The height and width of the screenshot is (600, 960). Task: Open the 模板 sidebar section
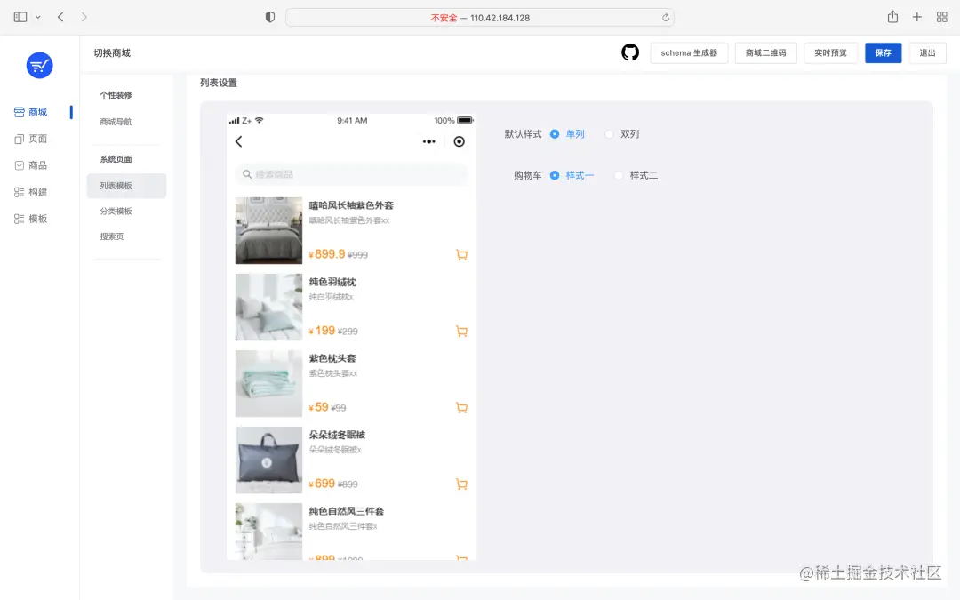[30, 219]
